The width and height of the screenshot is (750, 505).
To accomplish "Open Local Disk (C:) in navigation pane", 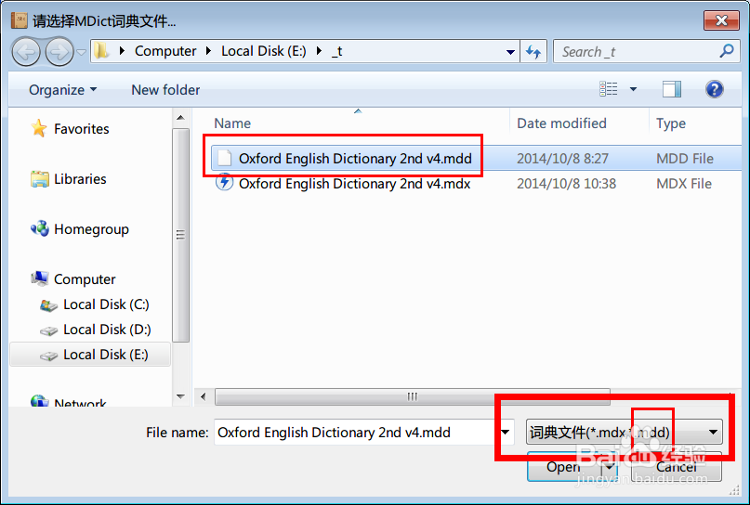I will pos(106,304).
